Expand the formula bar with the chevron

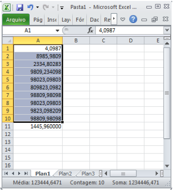(x=167, y=30)
